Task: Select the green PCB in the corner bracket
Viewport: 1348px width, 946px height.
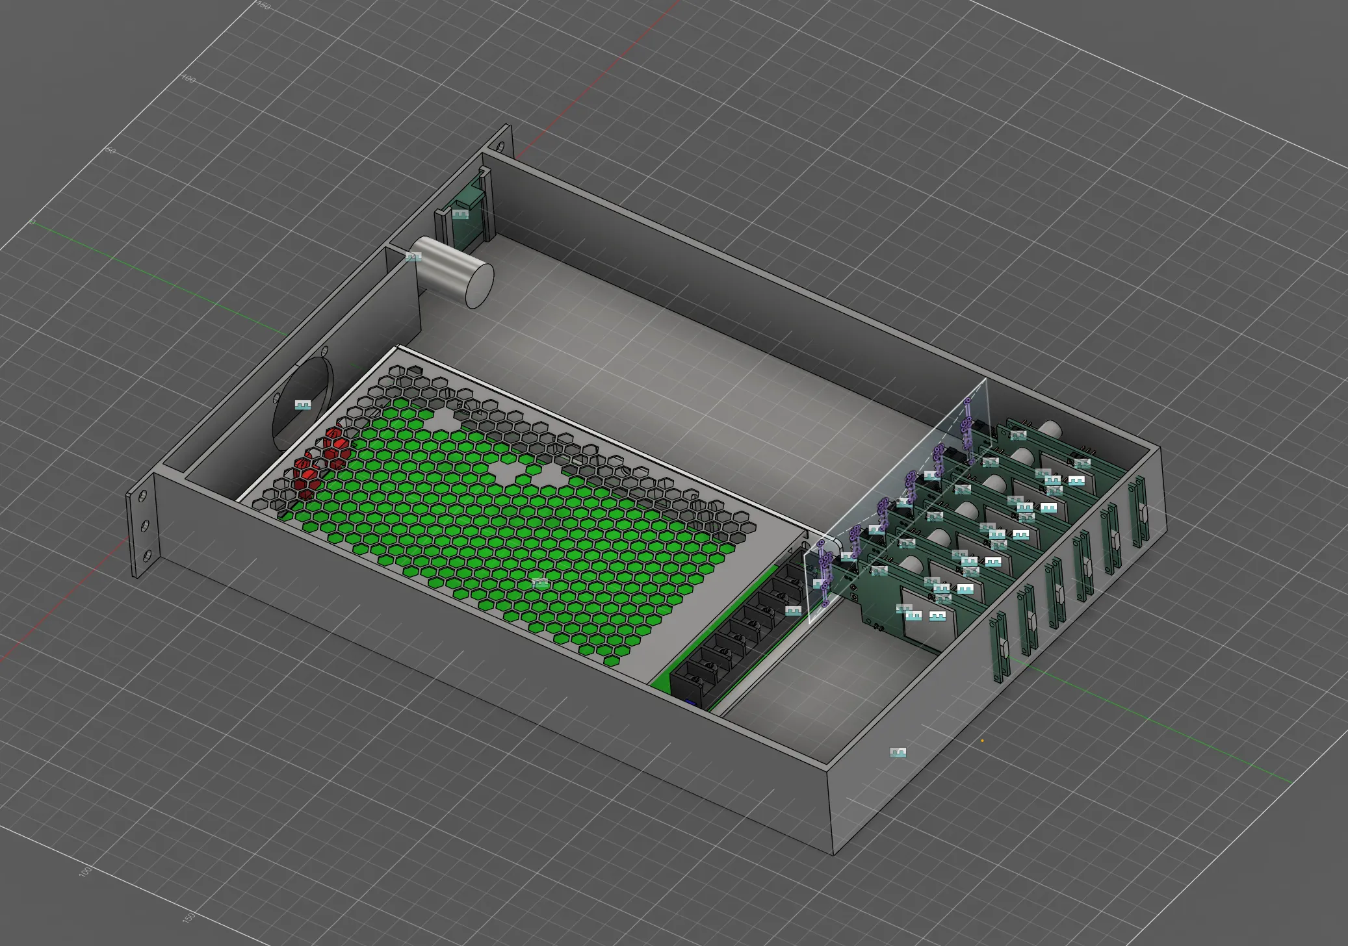Action: click(x=469, y=214)
